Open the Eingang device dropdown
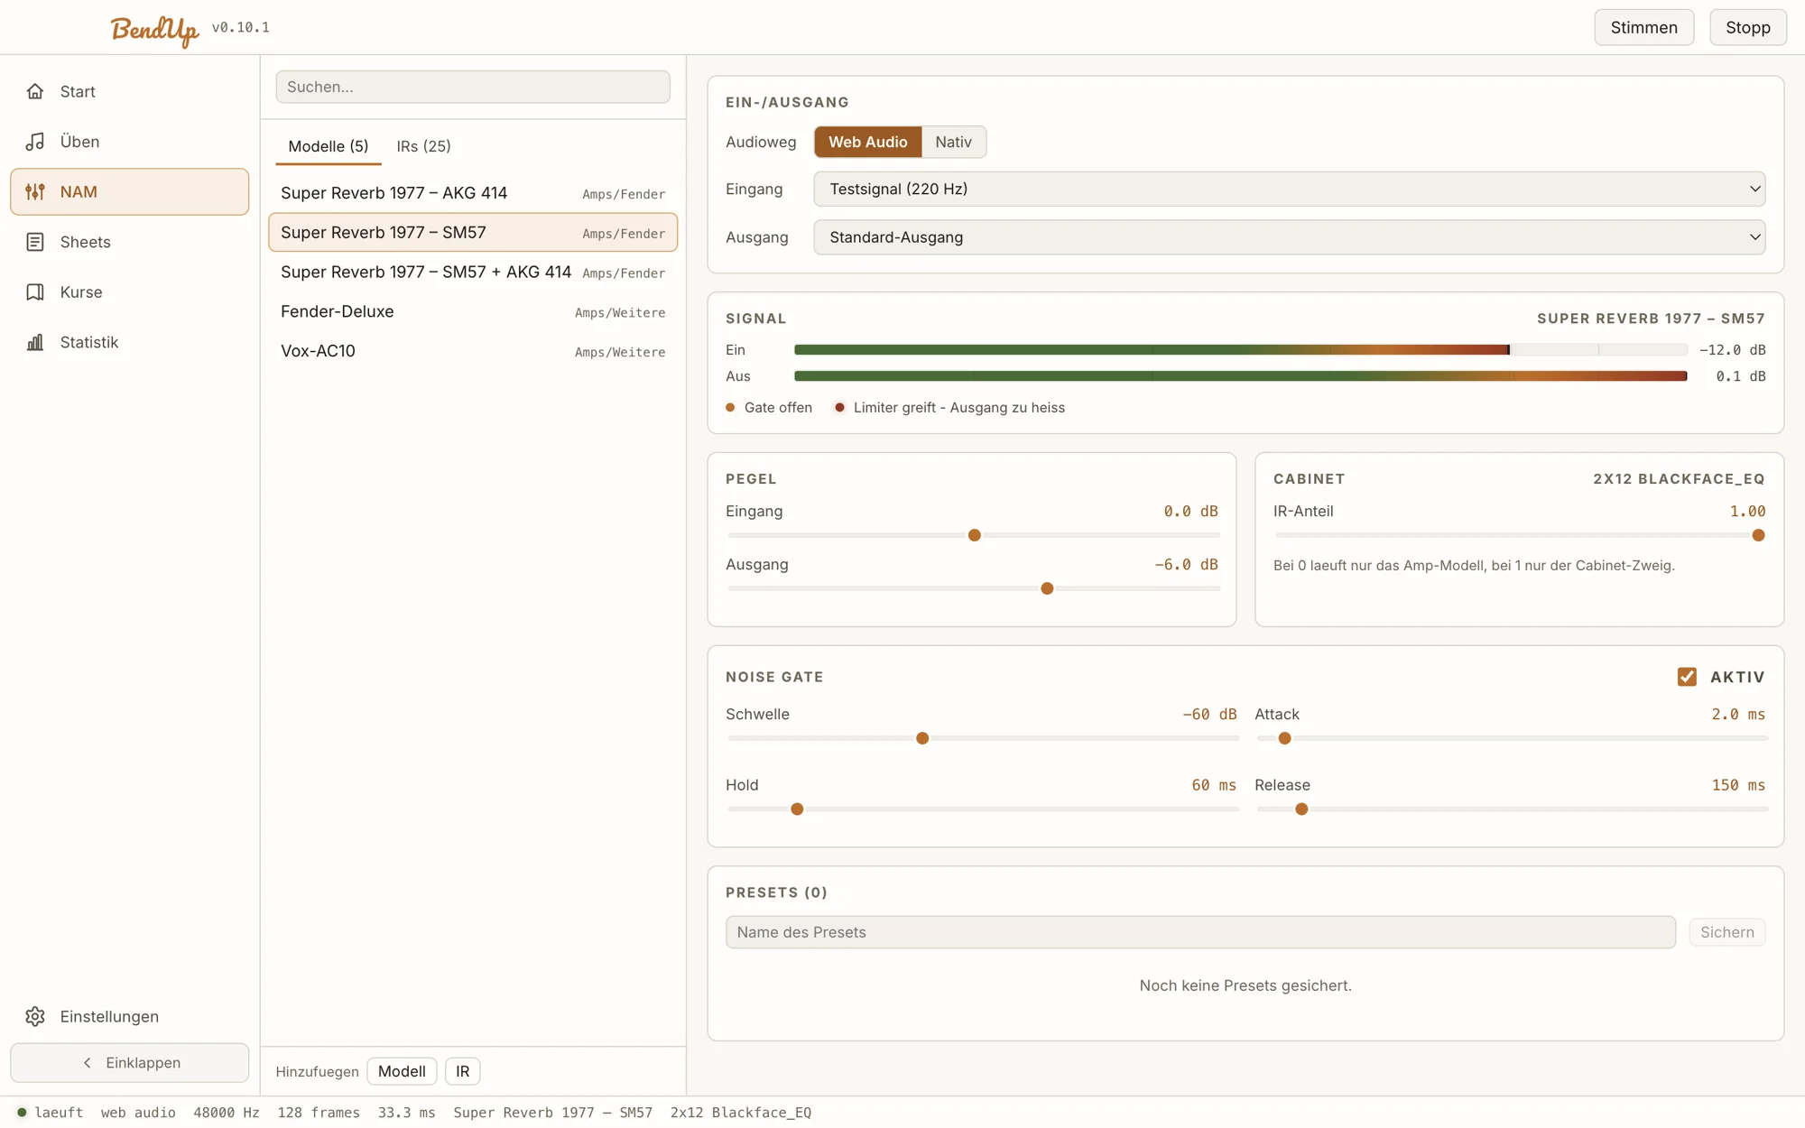 (x=1289, y=189)
